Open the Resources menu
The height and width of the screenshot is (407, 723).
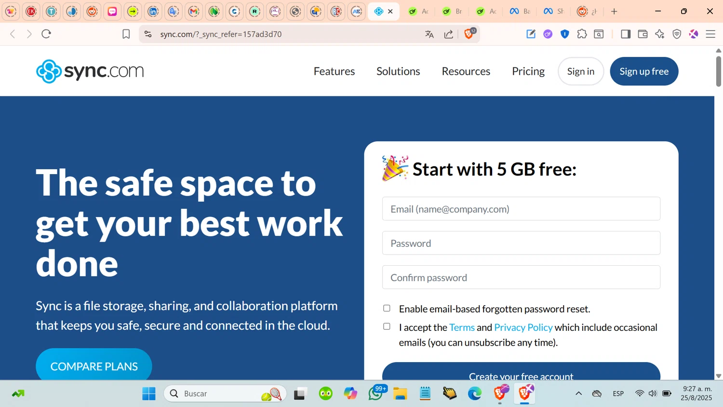(x=466, y=71)
